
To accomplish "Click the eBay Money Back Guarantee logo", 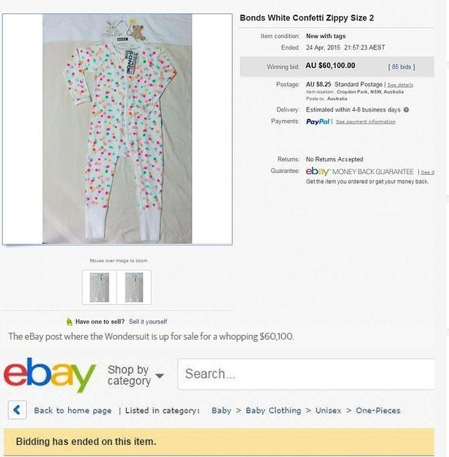I will 360,171.
